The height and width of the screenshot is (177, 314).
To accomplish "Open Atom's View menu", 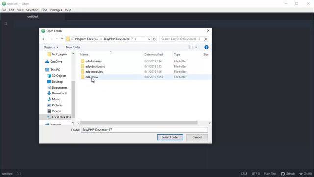I will pos(20,10).
